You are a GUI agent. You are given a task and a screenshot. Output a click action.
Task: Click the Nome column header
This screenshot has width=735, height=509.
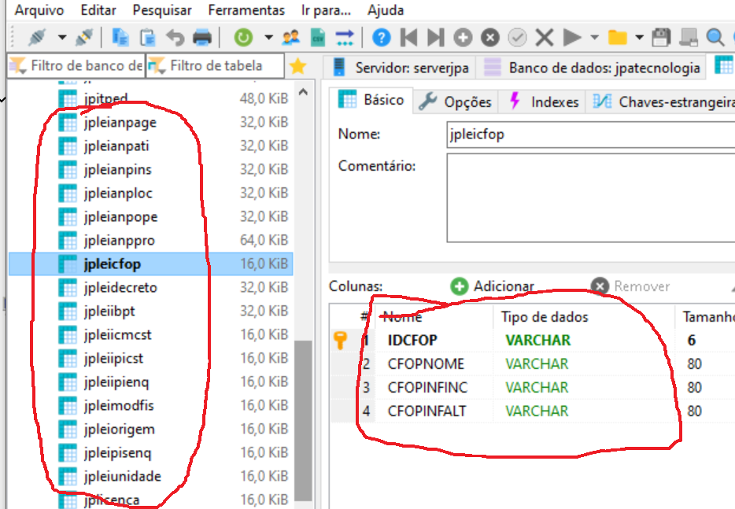(434, 317)
